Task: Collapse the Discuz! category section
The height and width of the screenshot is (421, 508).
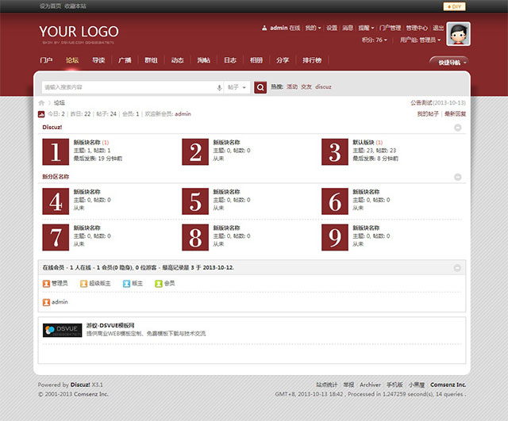Action: click(x=457, y=128)
